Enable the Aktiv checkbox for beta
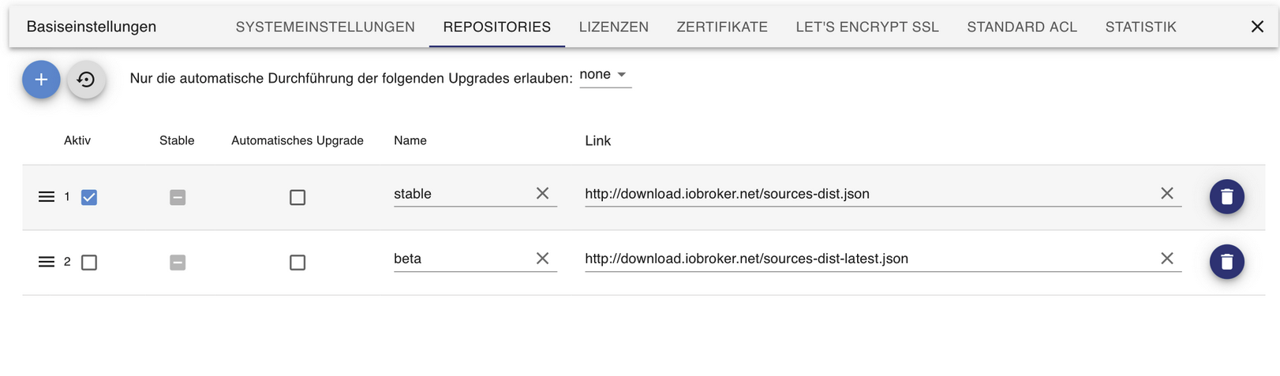Image resolution: width=1280 pixels, height=376 pixels. (89, 262)
